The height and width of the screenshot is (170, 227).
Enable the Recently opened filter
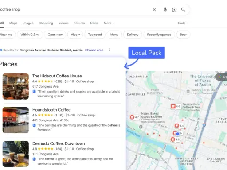(x=159, y=35)
